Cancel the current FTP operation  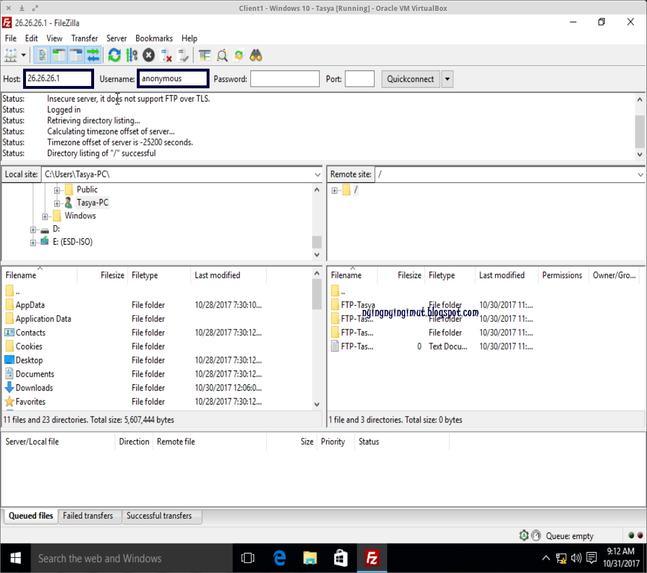[148, 55]
